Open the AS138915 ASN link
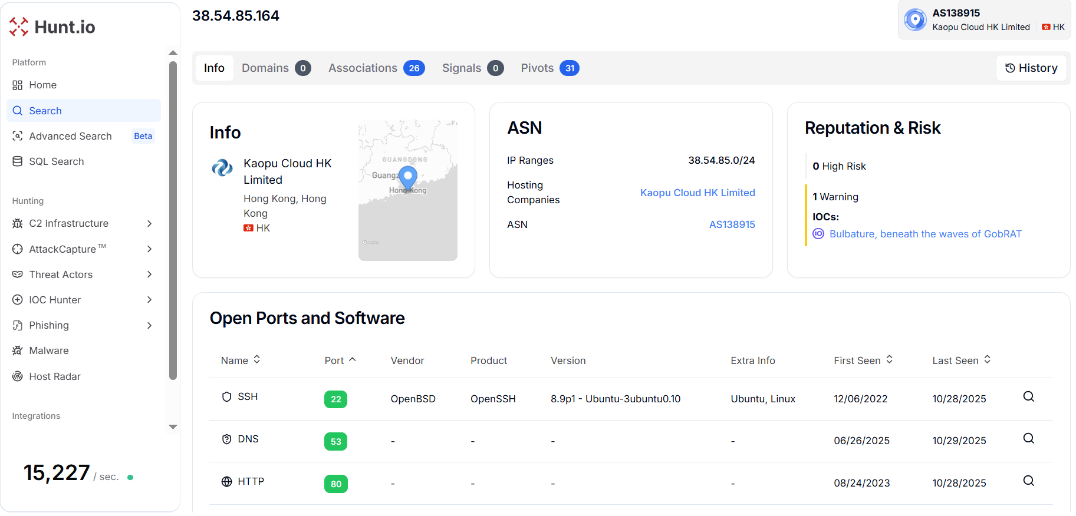 click(732, 224)
